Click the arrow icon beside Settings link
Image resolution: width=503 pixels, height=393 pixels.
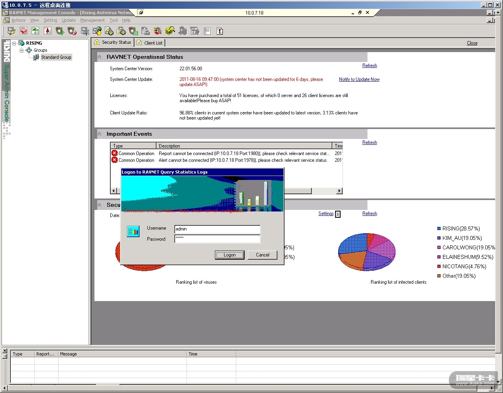coord(338,214)
